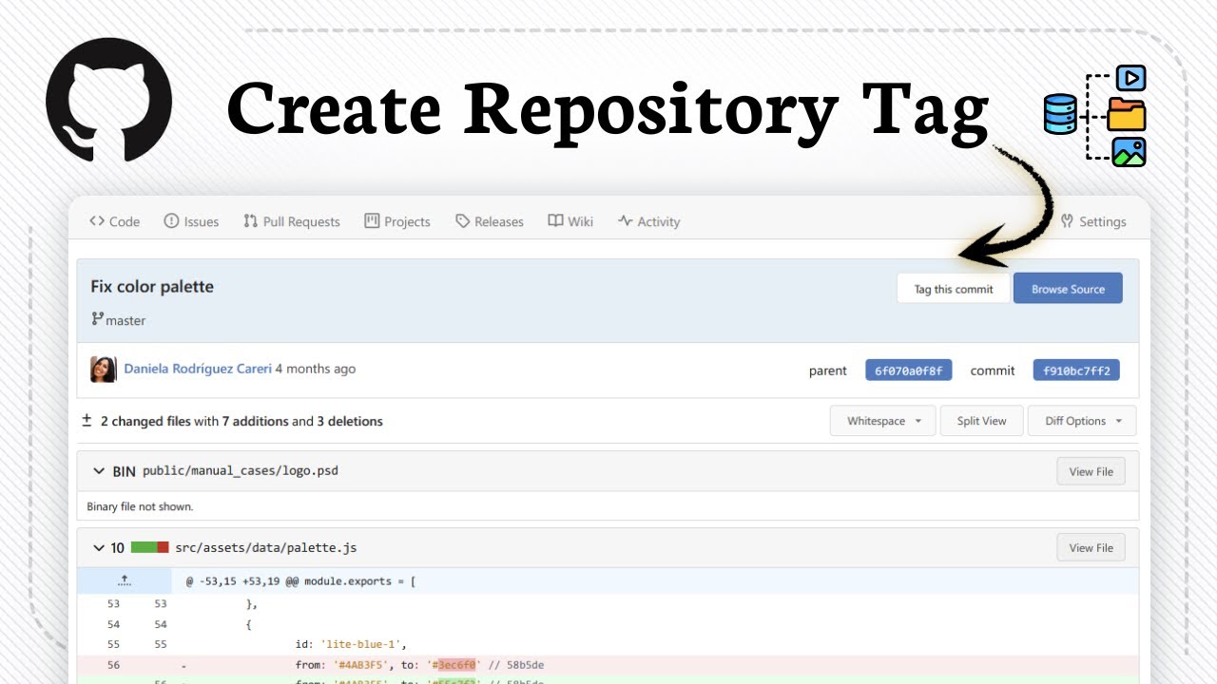Click the Tag this commit button
Screen dimensions: 1217x684
[954, 289]
